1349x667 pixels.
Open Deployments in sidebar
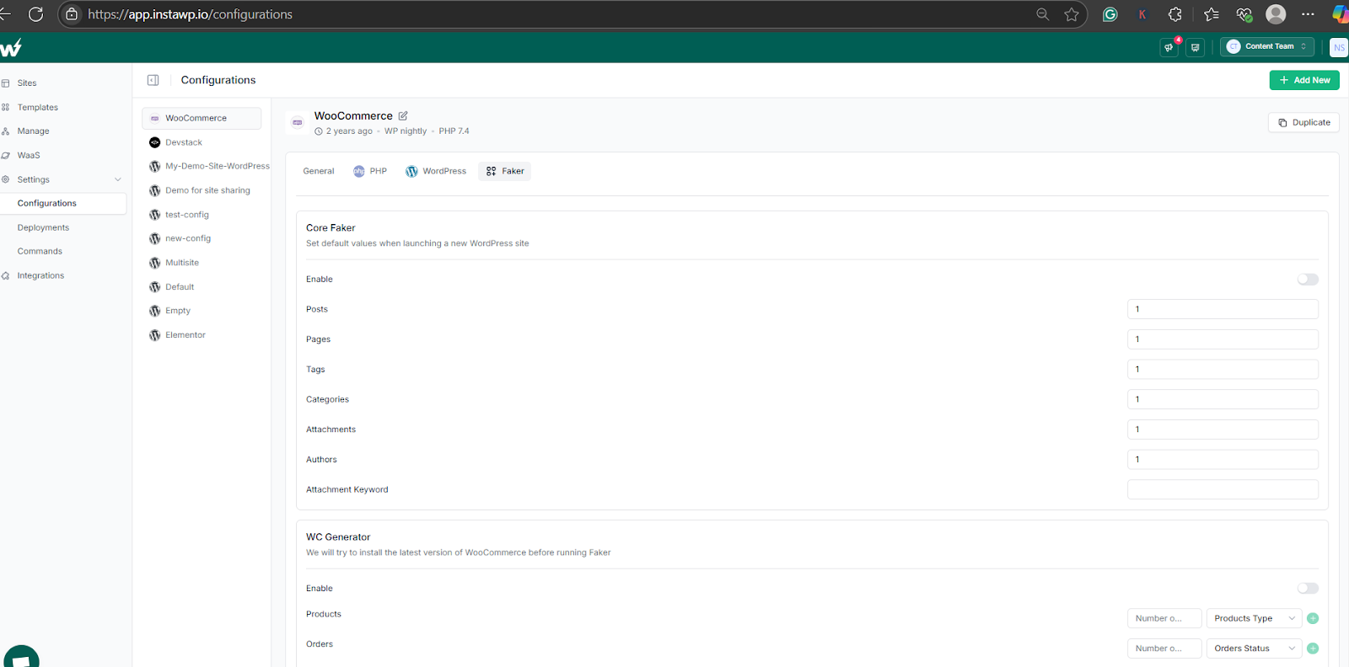(x=43, y=227)
